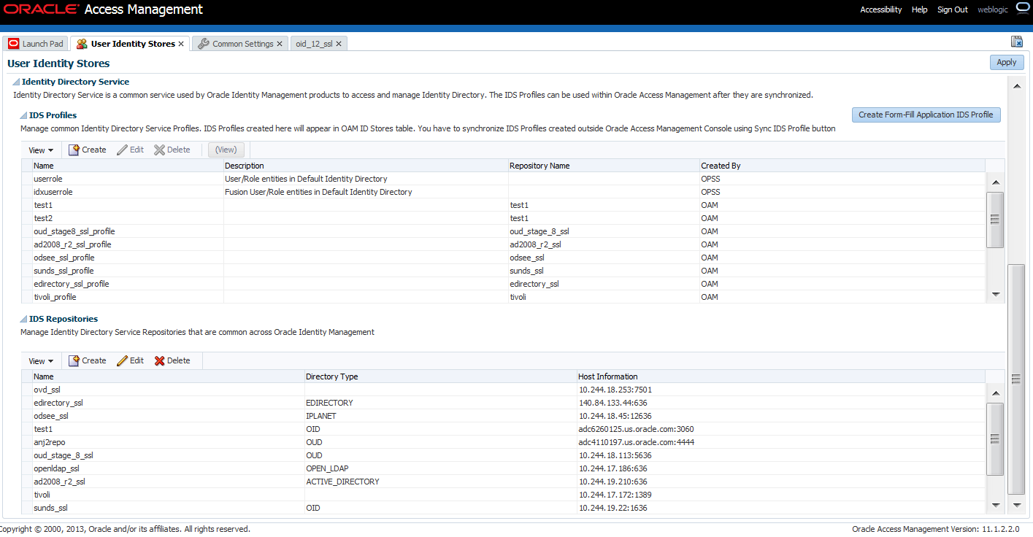1033x537 pixels.
Task: Click the Launch Pad tab icon
Action: 14,44
